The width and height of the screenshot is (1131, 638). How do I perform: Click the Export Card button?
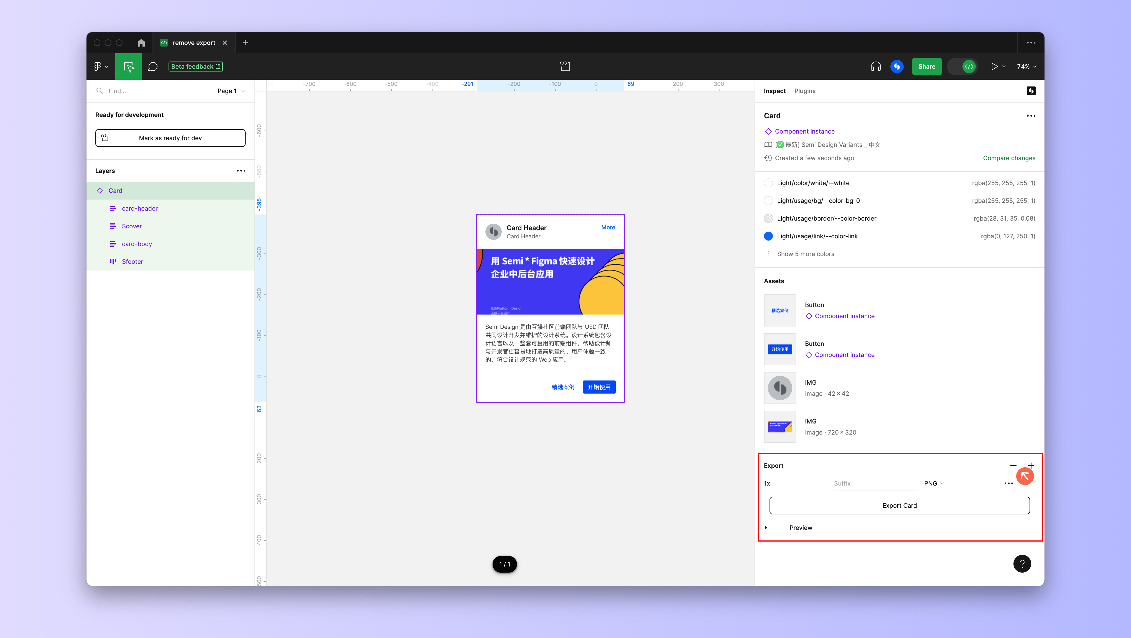[899, 506]
